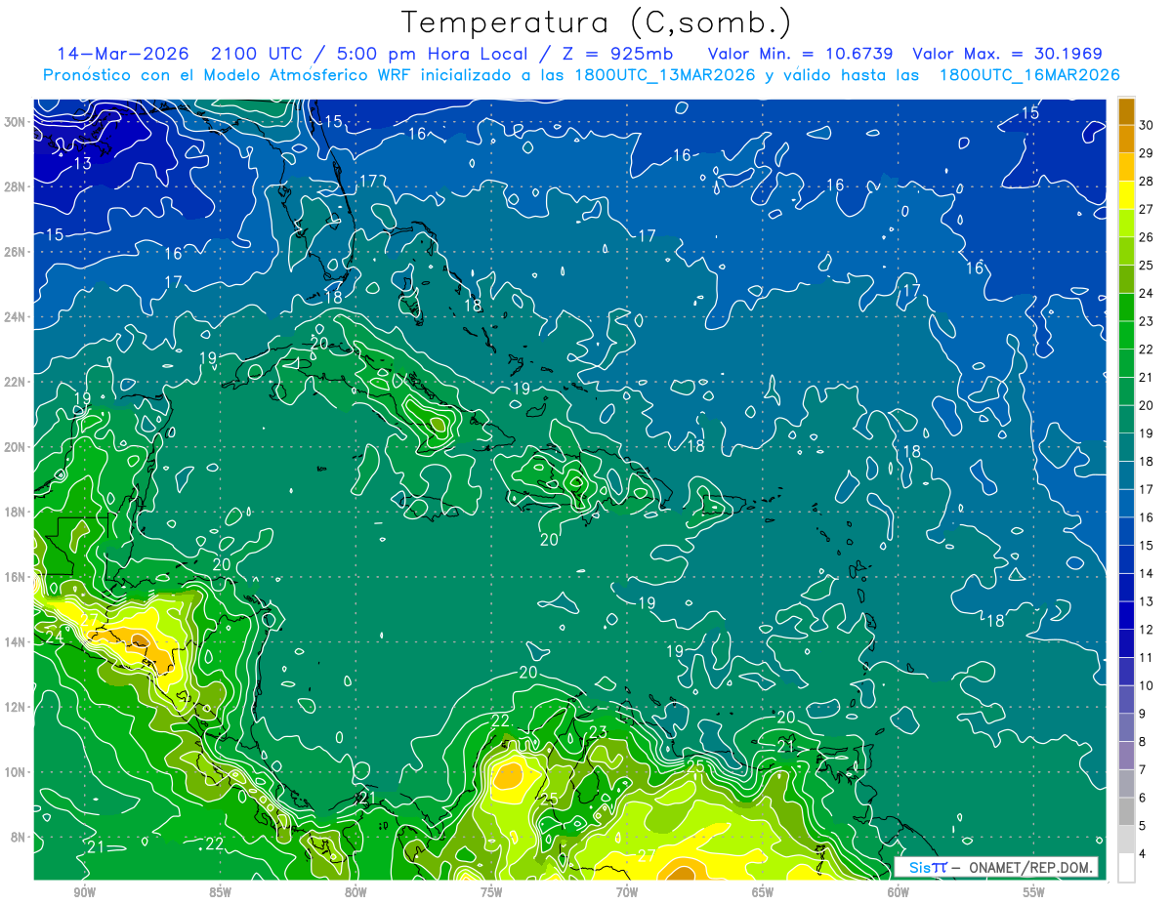Click the '24' contour label on the map

(54, 637)
